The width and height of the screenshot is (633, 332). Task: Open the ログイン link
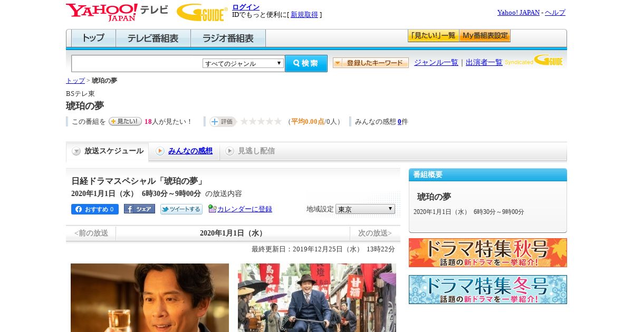[x=246, y=7]
